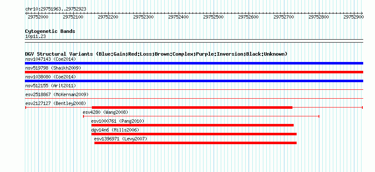
Task: Open the esv1396971 (Levy2007) label
Action: click(x=121, y=139)
